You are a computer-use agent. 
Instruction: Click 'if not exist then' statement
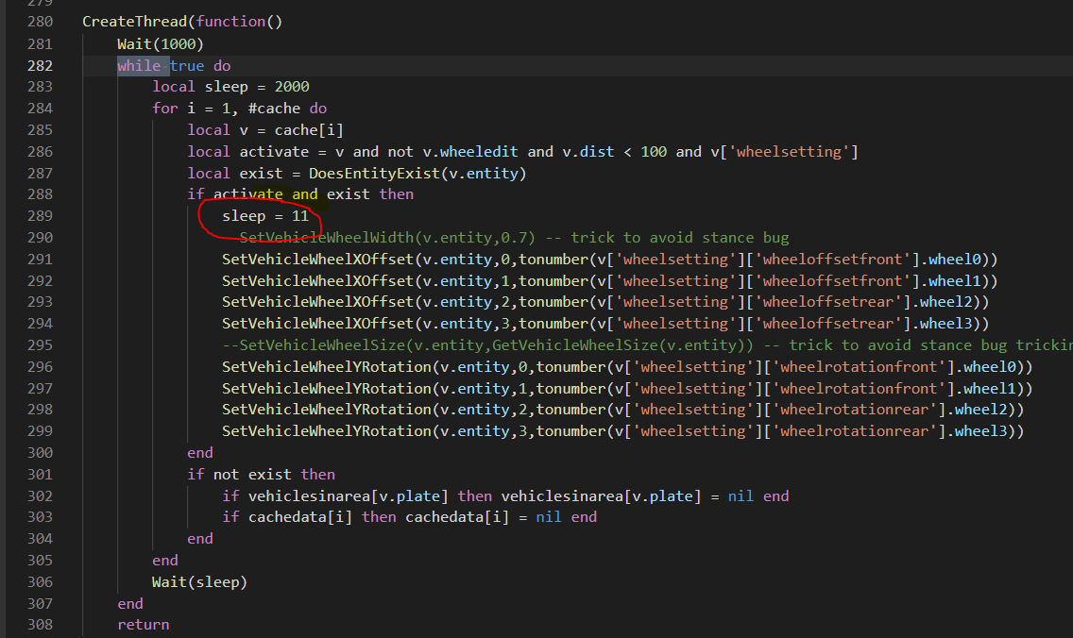coord(261,474)
